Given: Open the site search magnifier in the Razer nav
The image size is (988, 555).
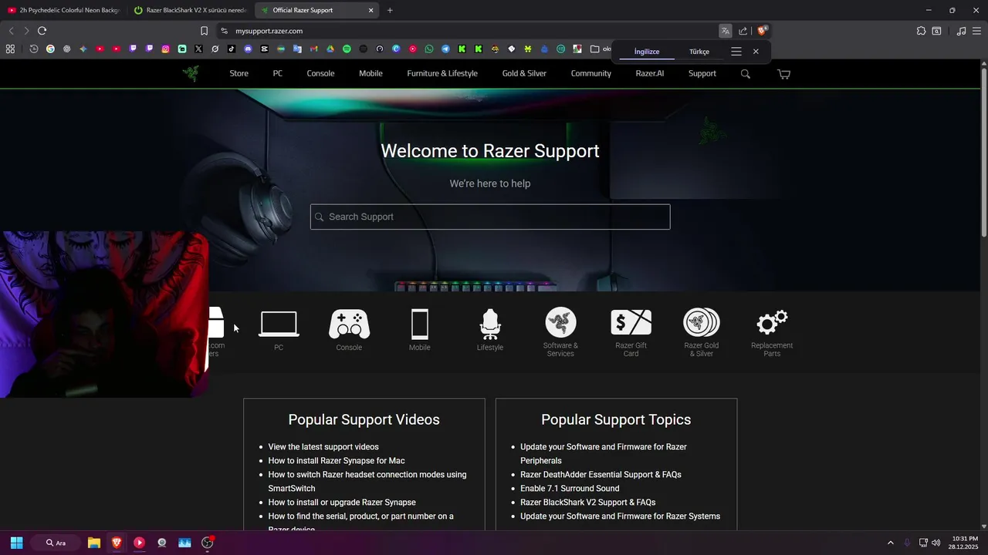Looking at the screenshot, I should pyautogui.click(x=745, y=74).
